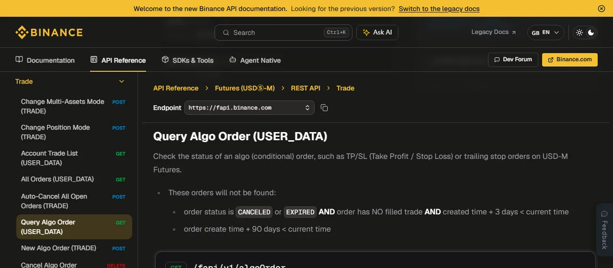Click Trade breadcrumb

[x=345, y=88]
